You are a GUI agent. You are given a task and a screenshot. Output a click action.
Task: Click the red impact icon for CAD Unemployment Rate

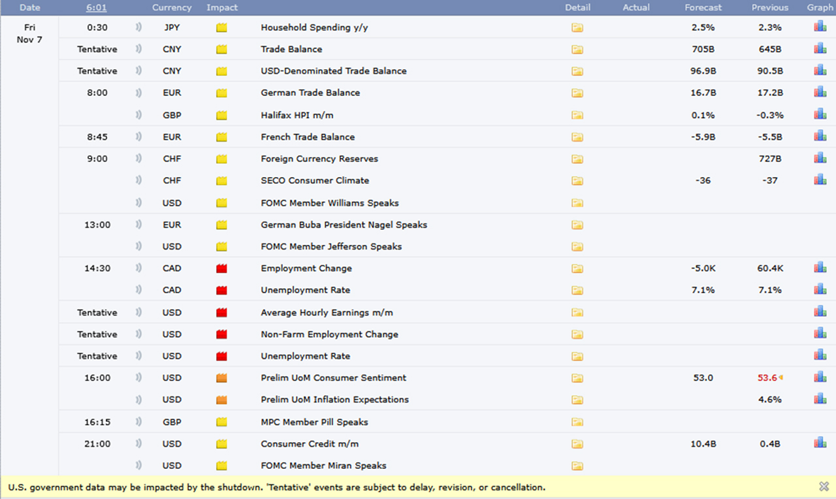click(x=221, y=290)
